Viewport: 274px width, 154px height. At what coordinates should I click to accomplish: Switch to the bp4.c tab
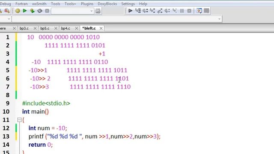[x=66, y=28]
